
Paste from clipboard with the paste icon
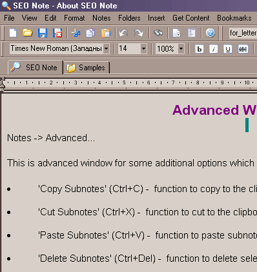click(x=106, y=33)
